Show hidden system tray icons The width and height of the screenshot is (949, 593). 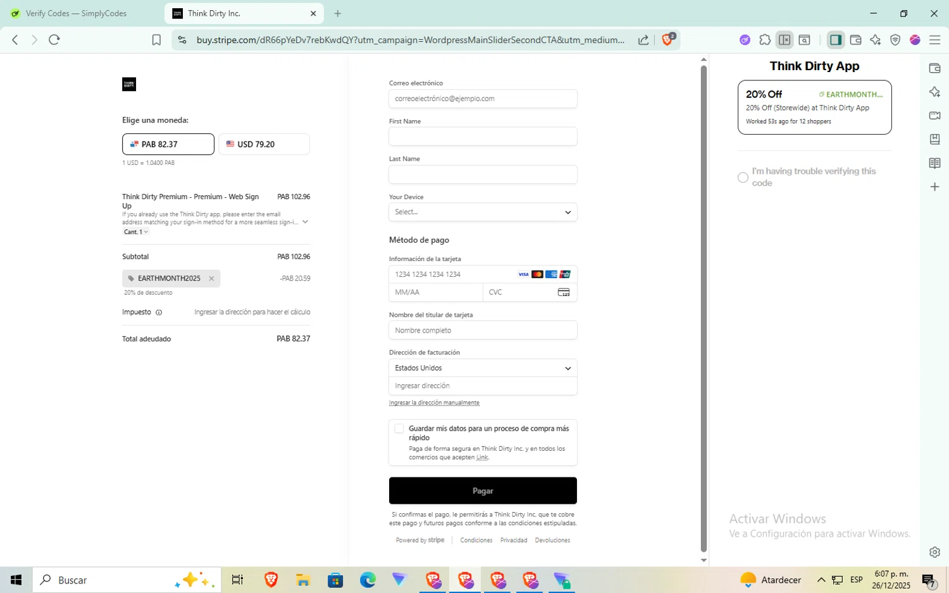(x=821, y=580)
